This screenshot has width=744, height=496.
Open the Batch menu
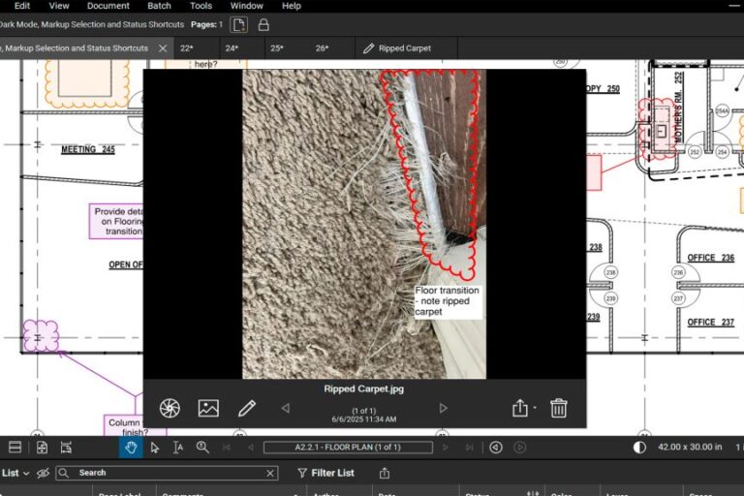(159, 6)
